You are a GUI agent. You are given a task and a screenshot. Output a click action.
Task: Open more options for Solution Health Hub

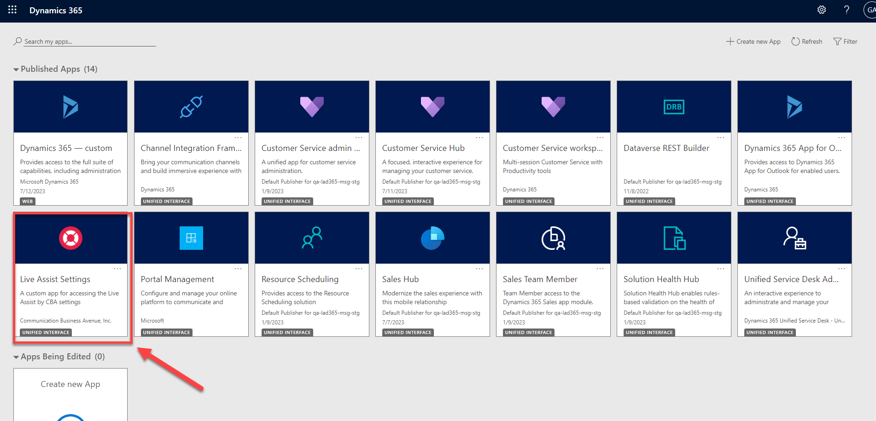click(721, 269)
